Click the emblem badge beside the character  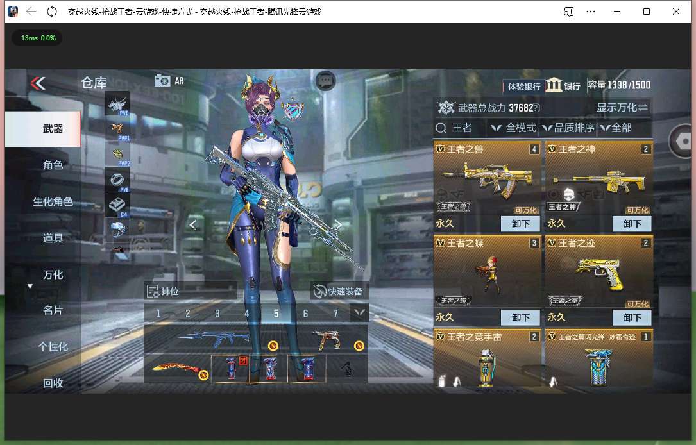(x=293, y=110)
